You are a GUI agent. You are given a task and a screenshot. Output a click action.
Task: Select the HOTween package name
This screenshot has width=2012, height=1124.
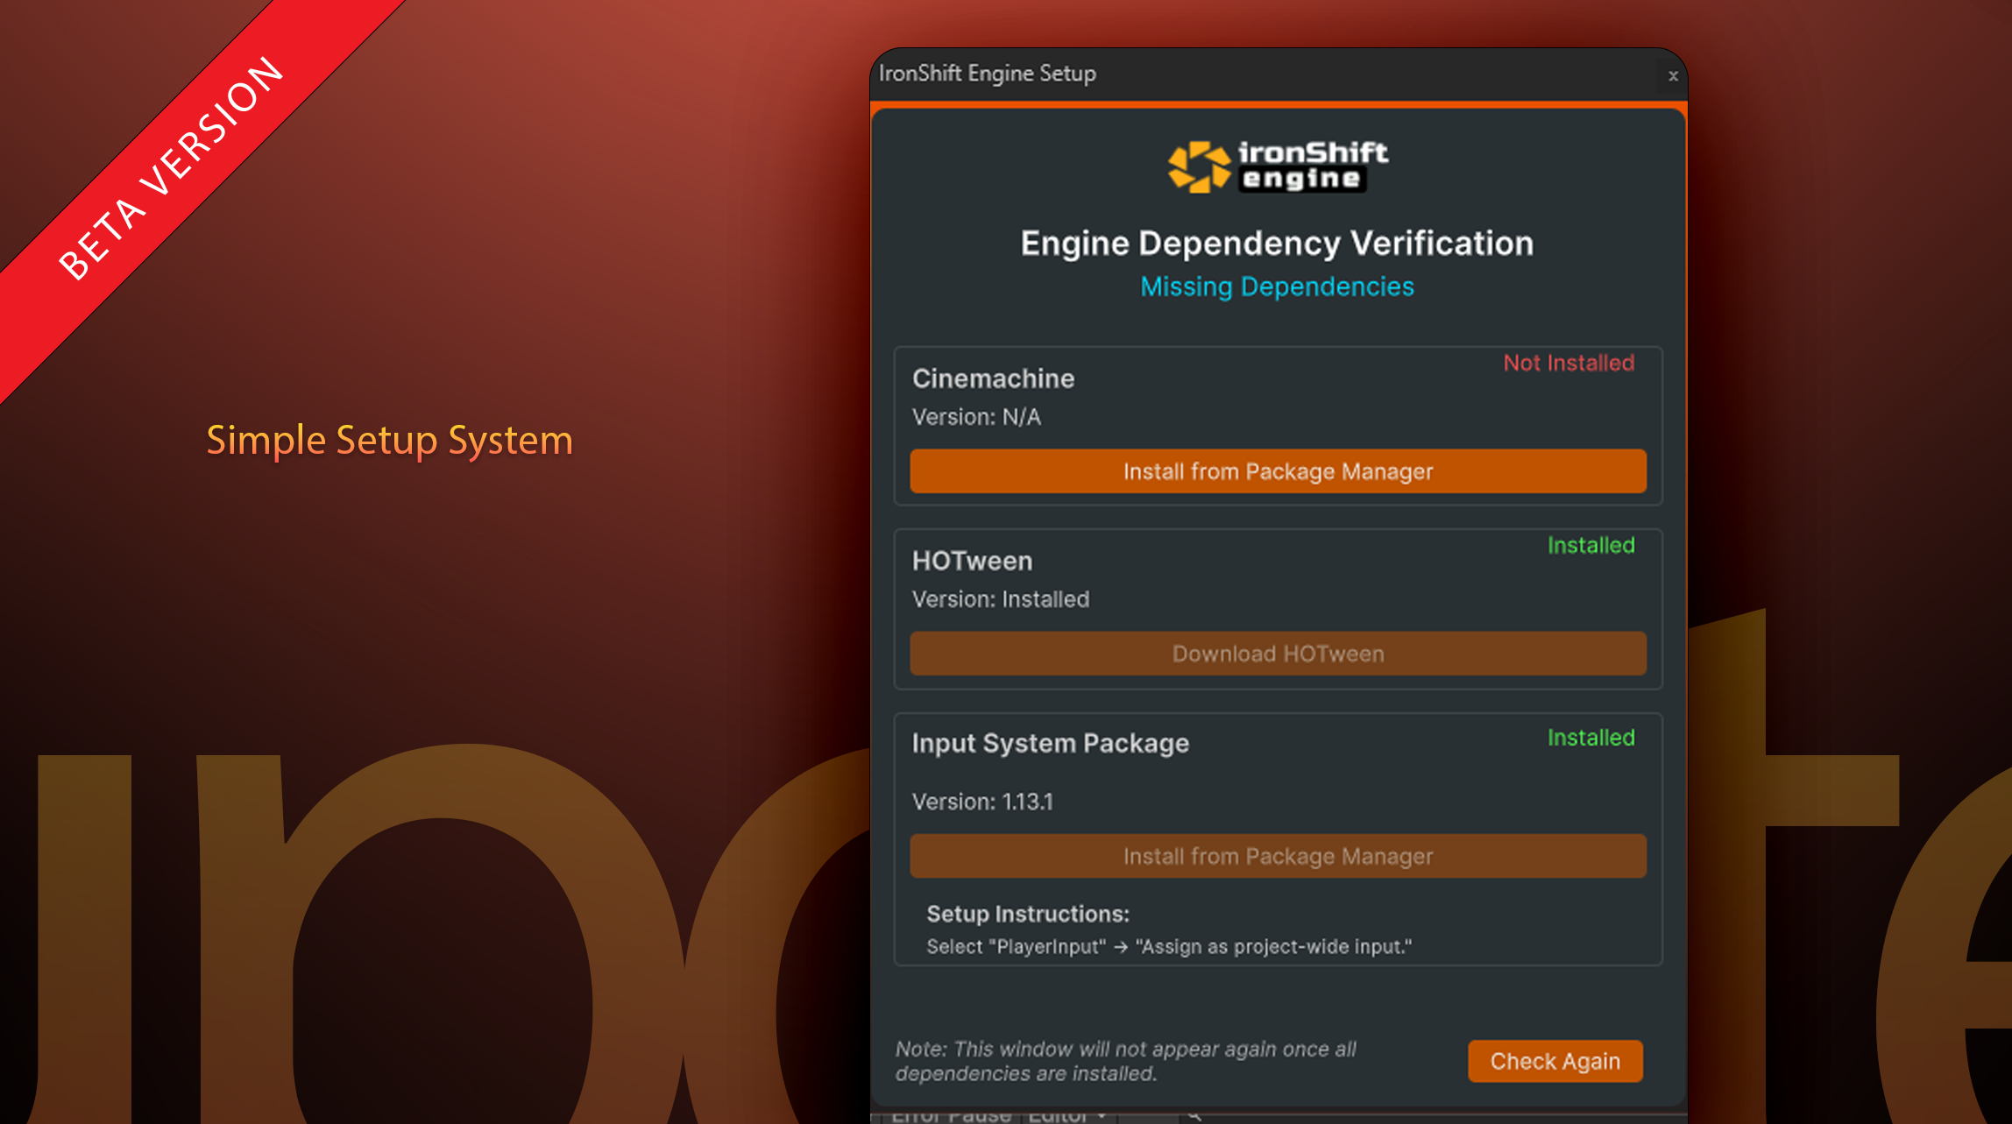click(972, 561)
